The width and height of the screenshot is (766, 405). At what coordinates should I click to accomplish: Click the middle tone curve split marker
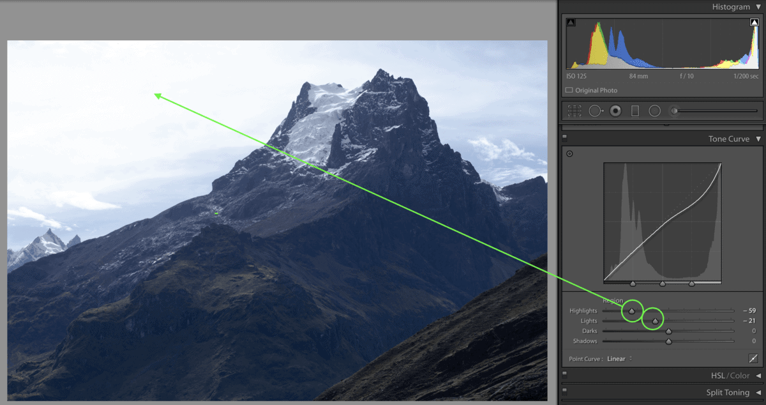(x=663, y=284)
